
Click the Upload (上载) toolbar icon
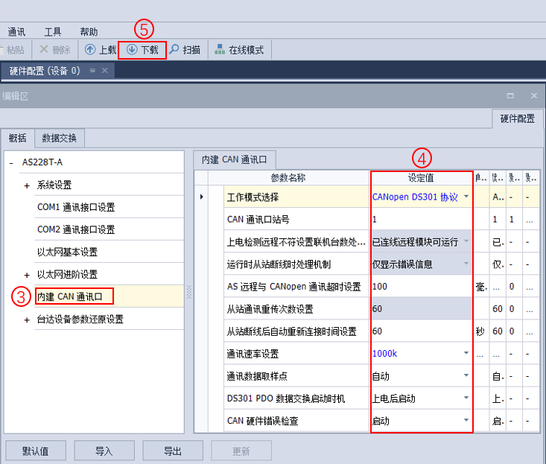pos(90,50)
